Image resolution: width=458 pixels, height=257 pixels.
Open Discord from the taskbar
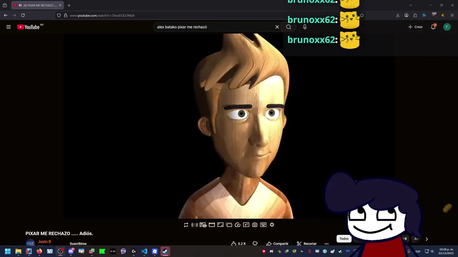71,251
